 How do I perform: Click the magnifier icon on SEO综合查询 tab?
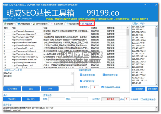(x=34, y=24)
